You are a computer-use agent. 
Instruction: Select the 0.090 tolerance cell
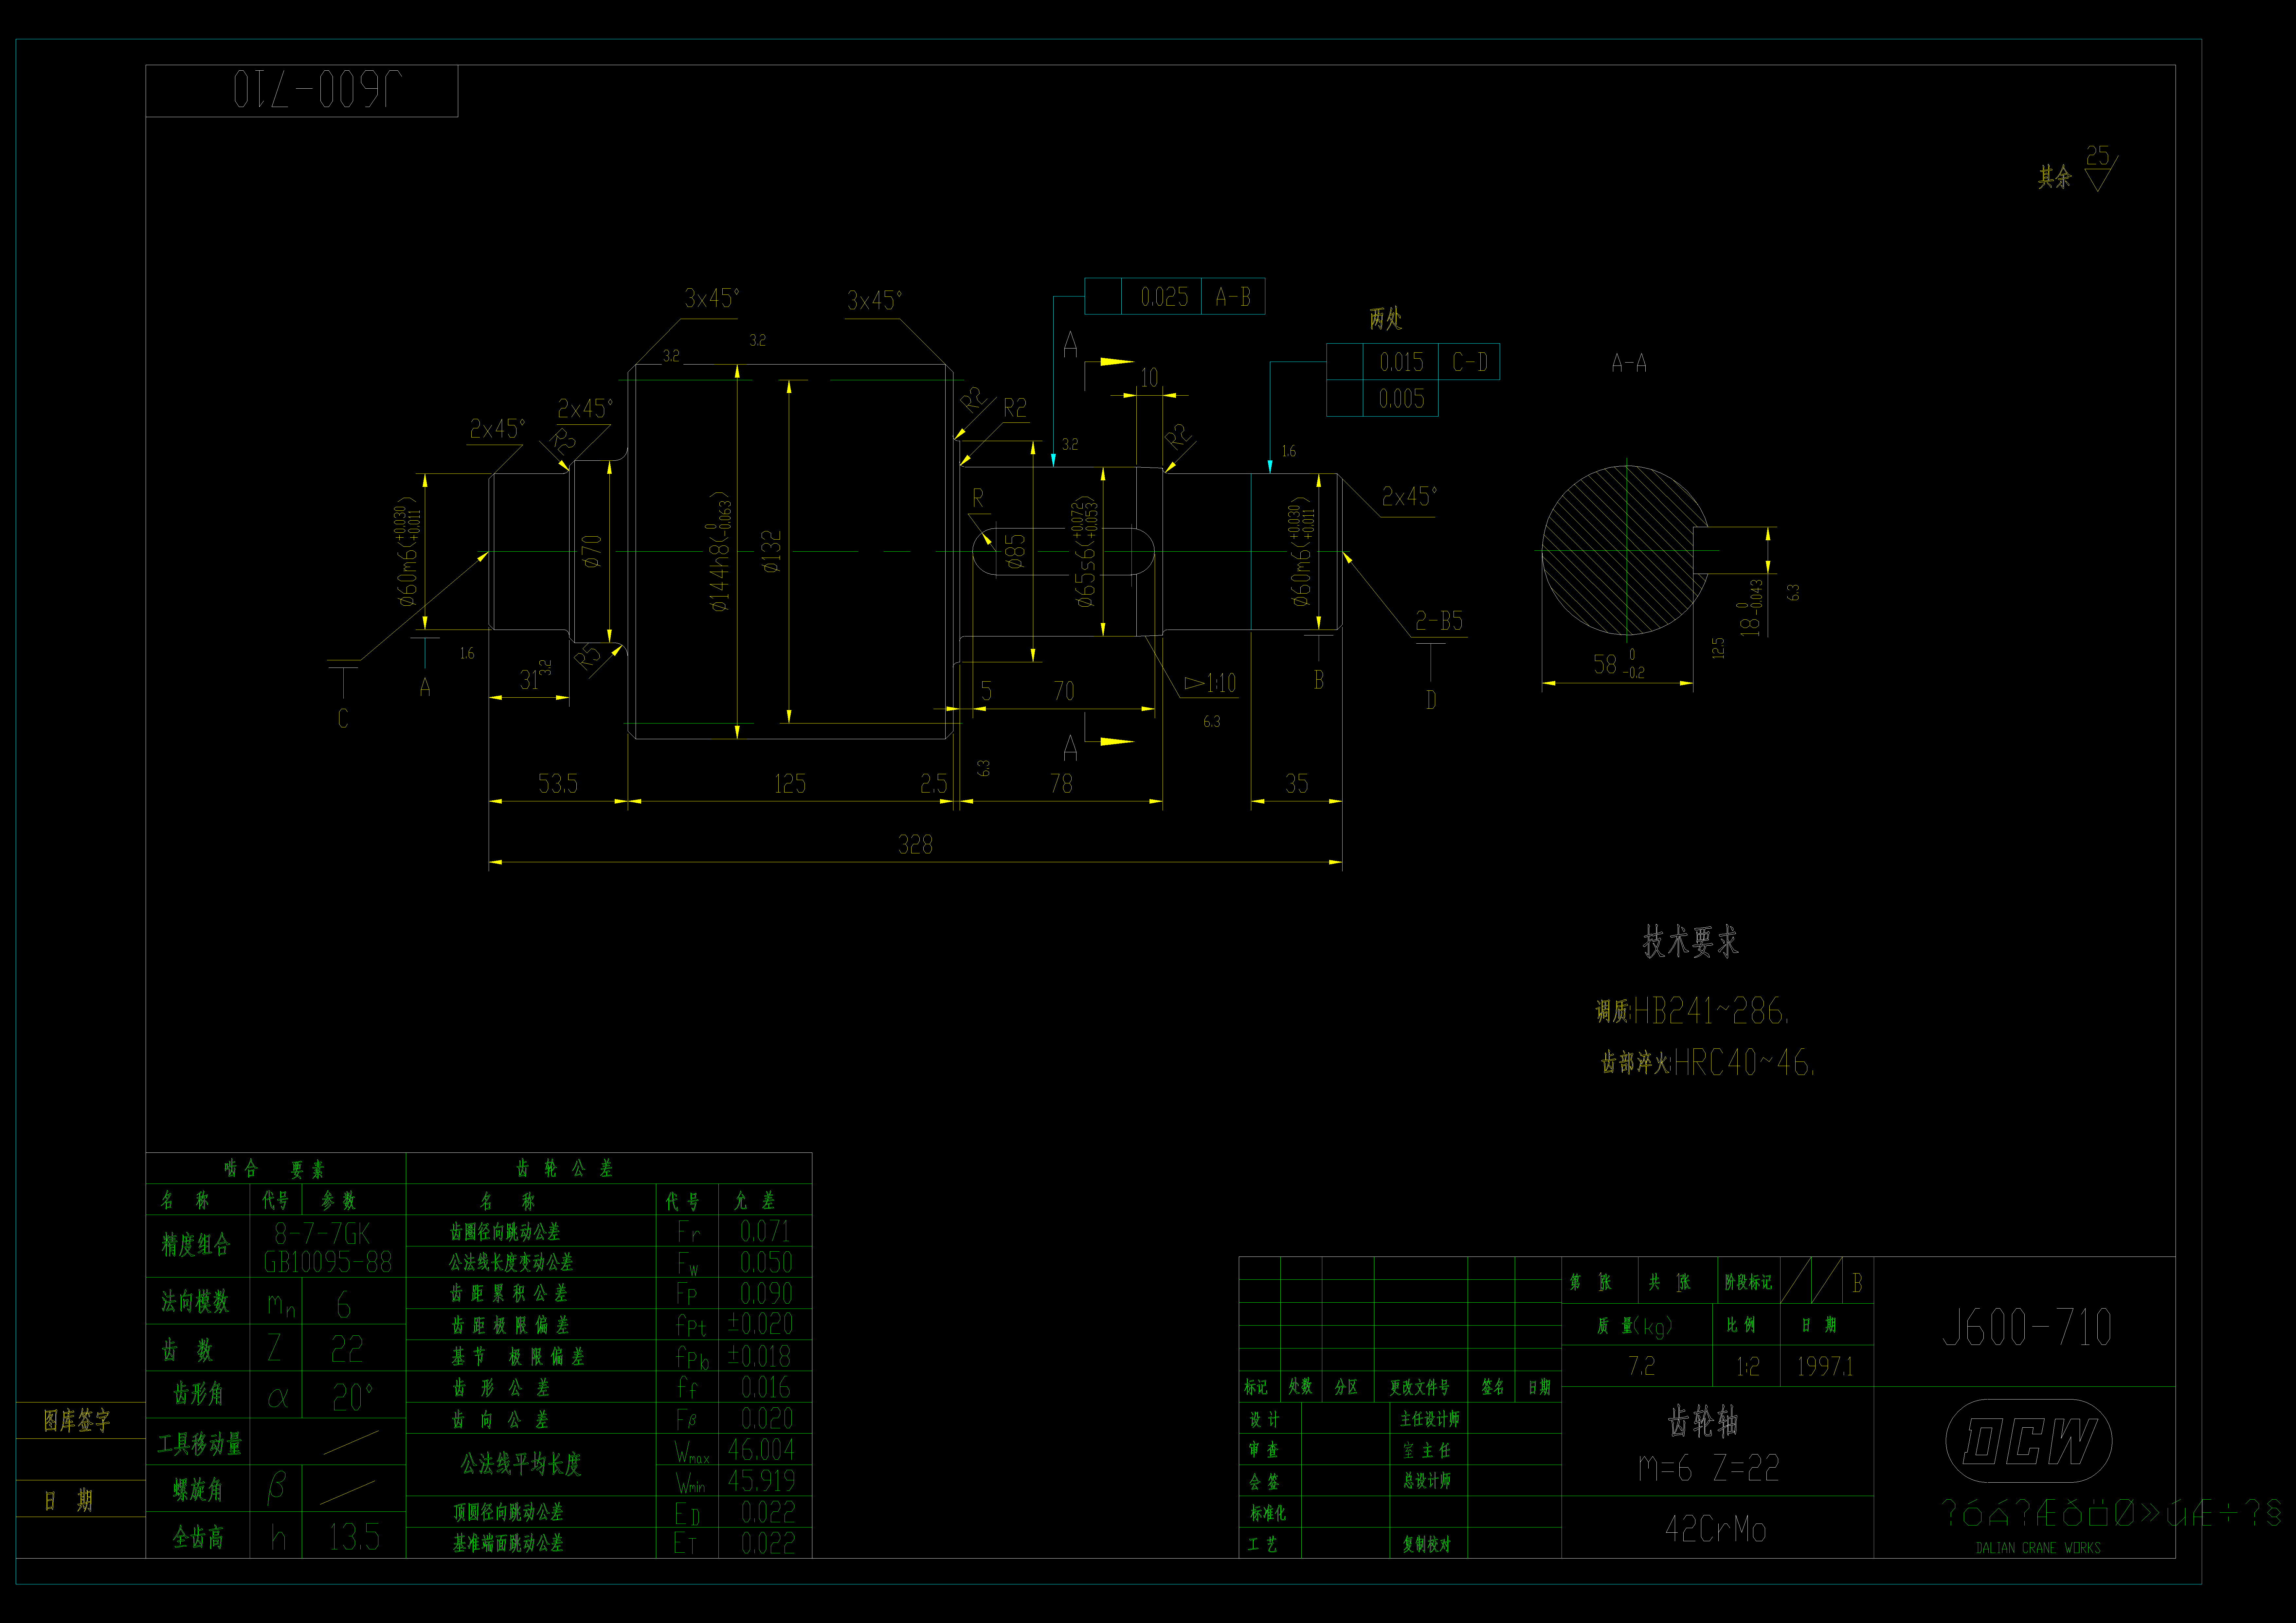766,1293
